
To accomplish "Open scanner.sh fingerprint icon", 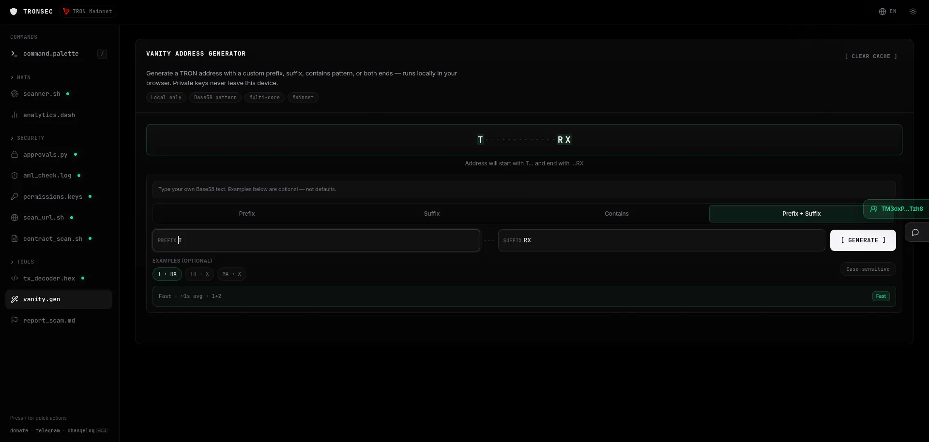I will (15, 94).
